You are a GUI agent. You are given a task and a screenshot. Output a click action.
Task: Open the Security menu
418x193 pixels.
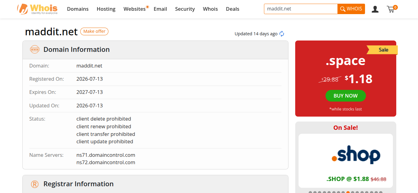tap(185, 9)
